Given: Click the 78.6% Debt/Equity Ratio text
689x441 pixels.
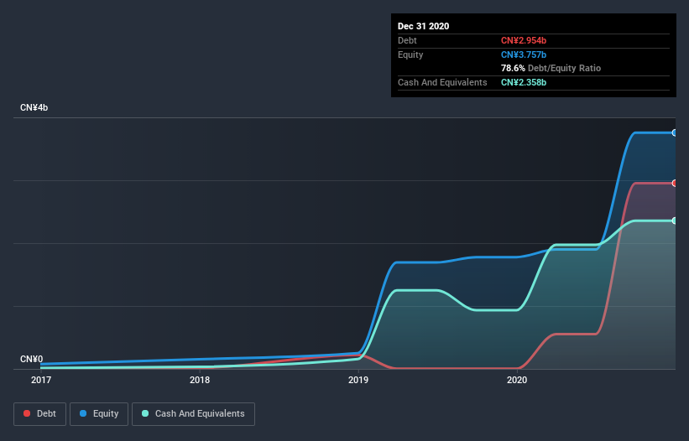Looking at the screenshot, I should [x=551, y=68].
